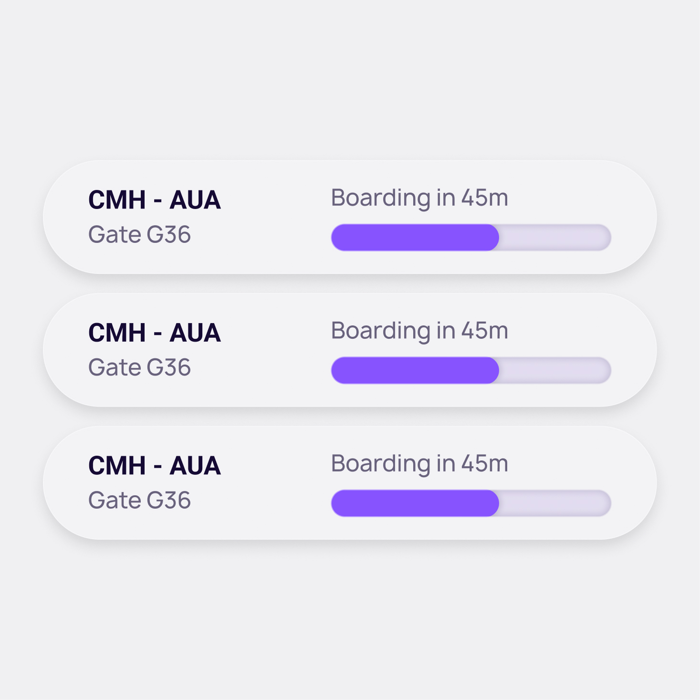Click filled purple portion of first progress bar
Screen dimensions: 700x700
click(x=415, y=238)
